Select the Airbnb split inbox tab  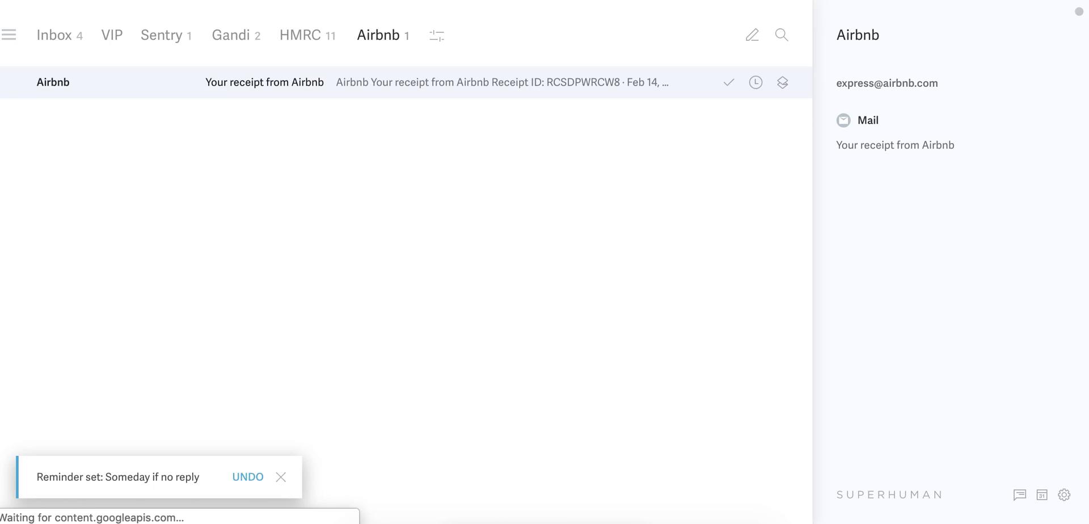(383, 35)
